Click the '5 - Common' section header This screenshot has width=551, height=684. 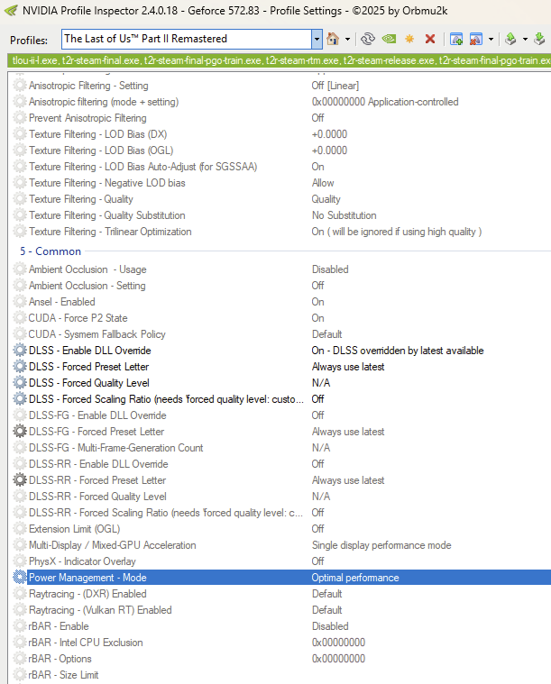[51, 251]
